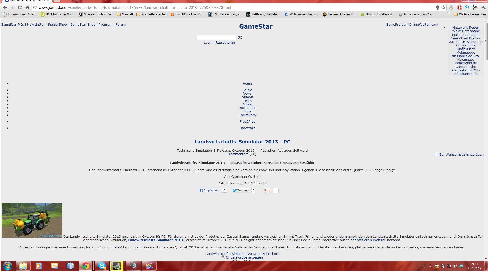The height and width of the screenshot is (274, 488).
Task: Open TeamSpeak from the taskbar
Action: 133,266
